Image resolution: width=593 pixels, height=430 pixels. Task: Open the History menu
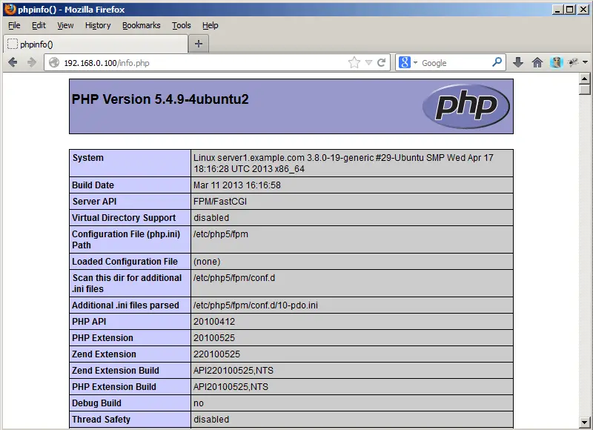[98, 25]
